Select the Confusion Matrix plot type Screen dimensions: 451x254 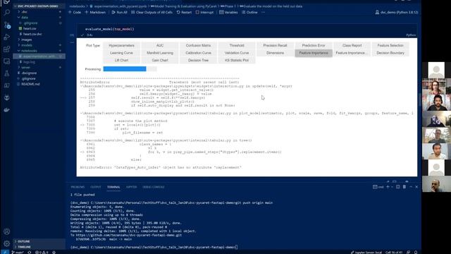point(198,45)
